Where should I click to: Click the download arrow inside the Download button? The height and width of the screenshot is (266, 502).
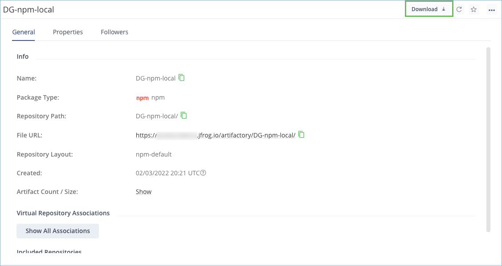[x=443, y=8]
